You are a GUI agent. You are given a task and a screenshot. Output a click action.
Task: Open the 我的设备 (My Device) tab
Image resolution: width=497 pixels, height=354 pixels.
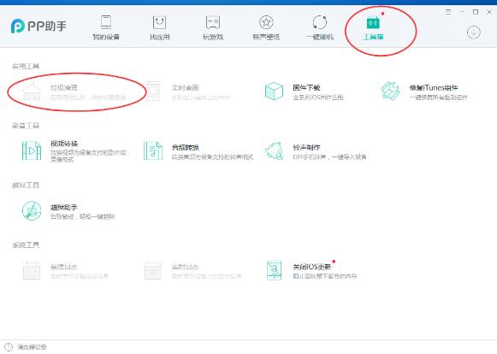click(106, 28)
